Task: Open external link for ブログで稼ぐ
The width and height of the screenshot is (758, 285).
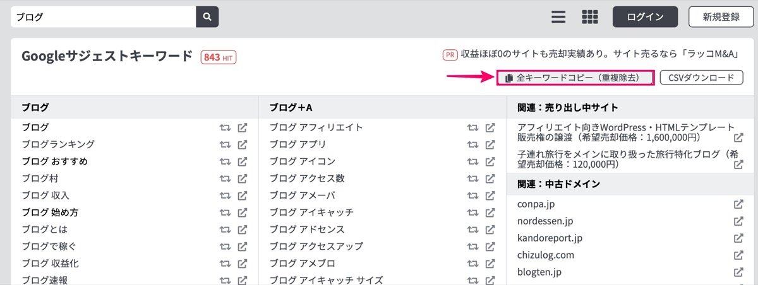Action: tap(242, 247)
